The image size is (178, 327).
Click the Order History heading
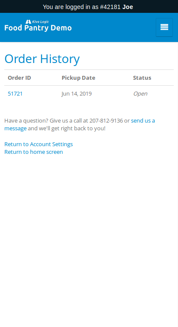[x=42, y=59]
